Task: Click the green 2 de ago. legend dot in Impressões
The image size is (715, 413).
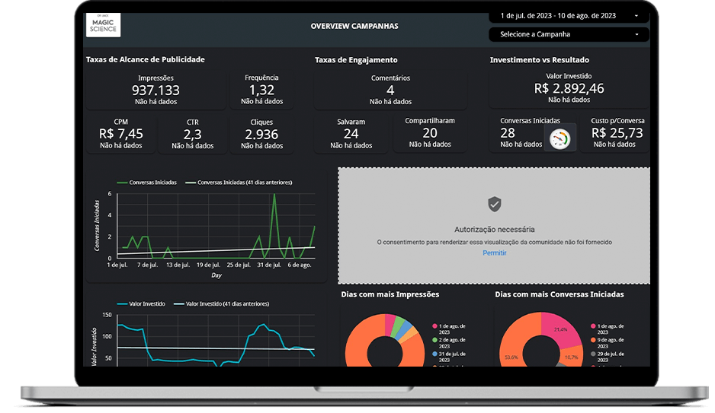Action: tap(434, 340)
